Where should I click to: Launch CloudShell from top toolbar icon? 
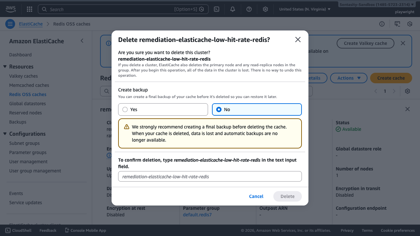tap(217, 9)
